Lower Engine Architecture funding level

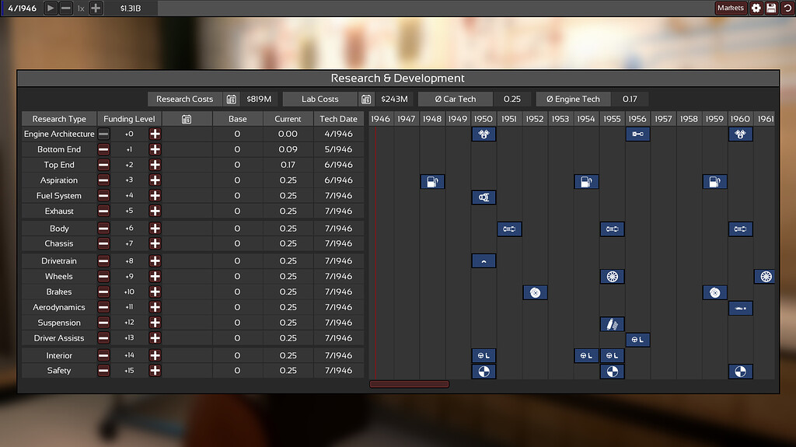103,134
